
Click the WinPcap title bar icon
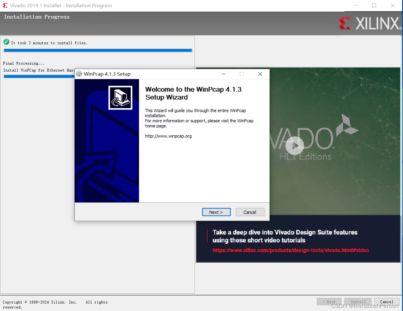(x=79, y=74)
